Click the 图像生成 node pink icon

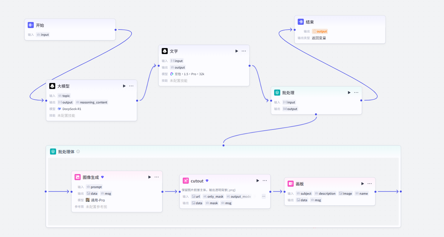coord(78,177)
